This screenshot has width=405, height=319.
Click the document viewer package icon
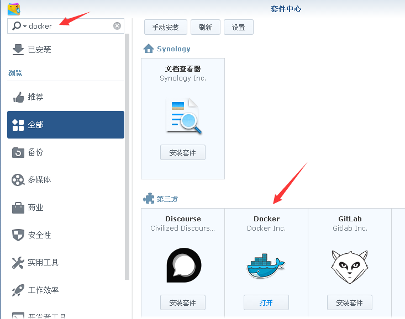[183, 116]
